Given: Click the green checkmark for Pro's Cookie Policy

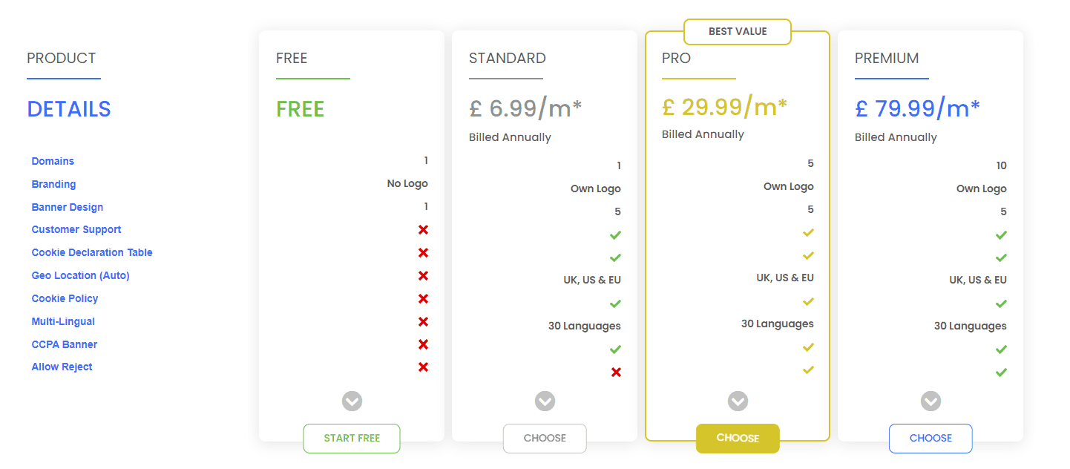Looking at the screenshot, I should pos(808,301).
